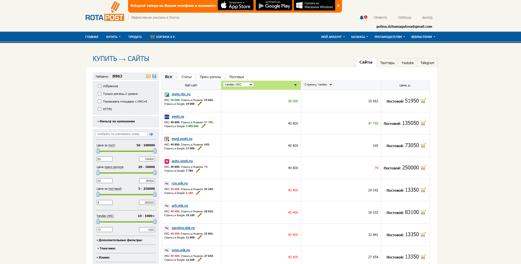This screenshot has width=521, height=264.
Task: Open the ВЕБМАСТЕРАМ dropdown menu
Action: coord(423,37)
